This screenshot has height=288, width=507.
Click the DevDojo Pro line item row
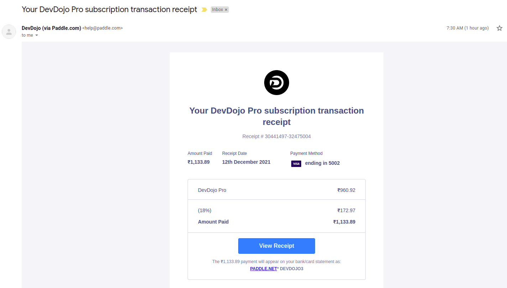tap(277, 190)
